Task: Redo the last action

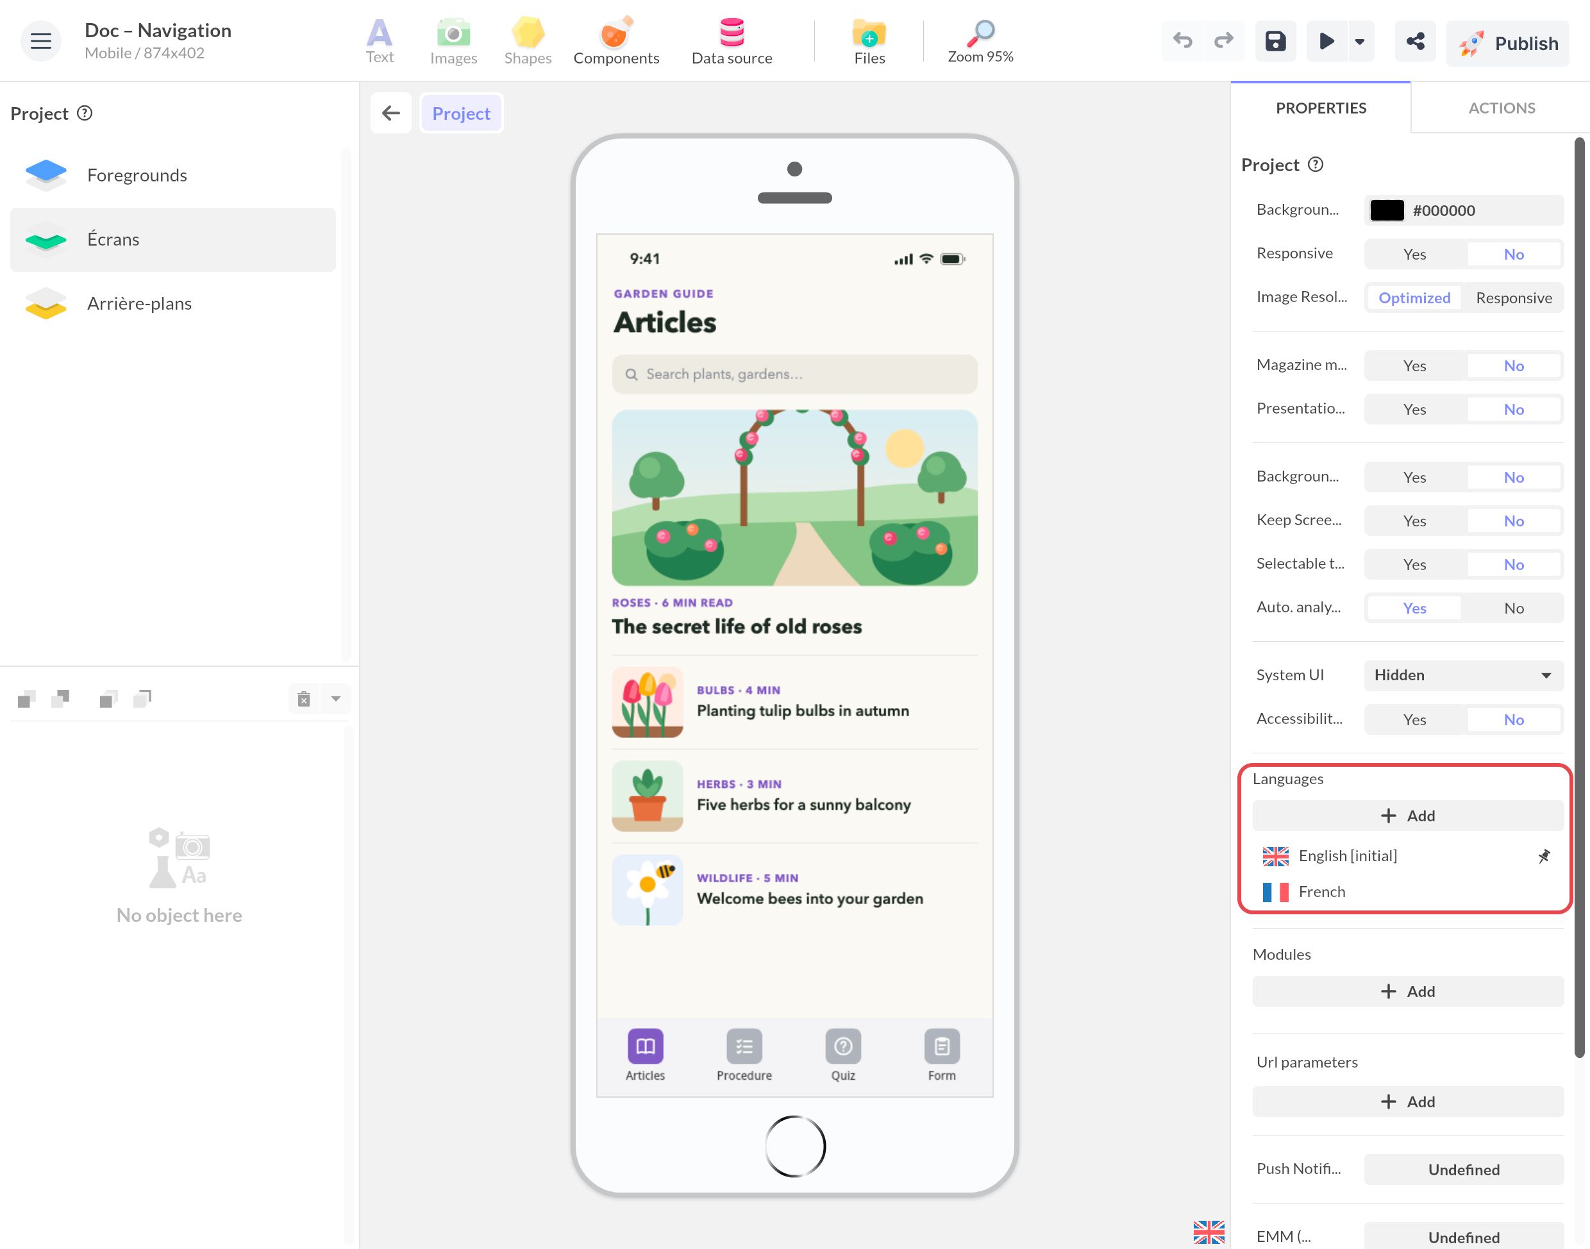Action: click(x=1224, y=41)
